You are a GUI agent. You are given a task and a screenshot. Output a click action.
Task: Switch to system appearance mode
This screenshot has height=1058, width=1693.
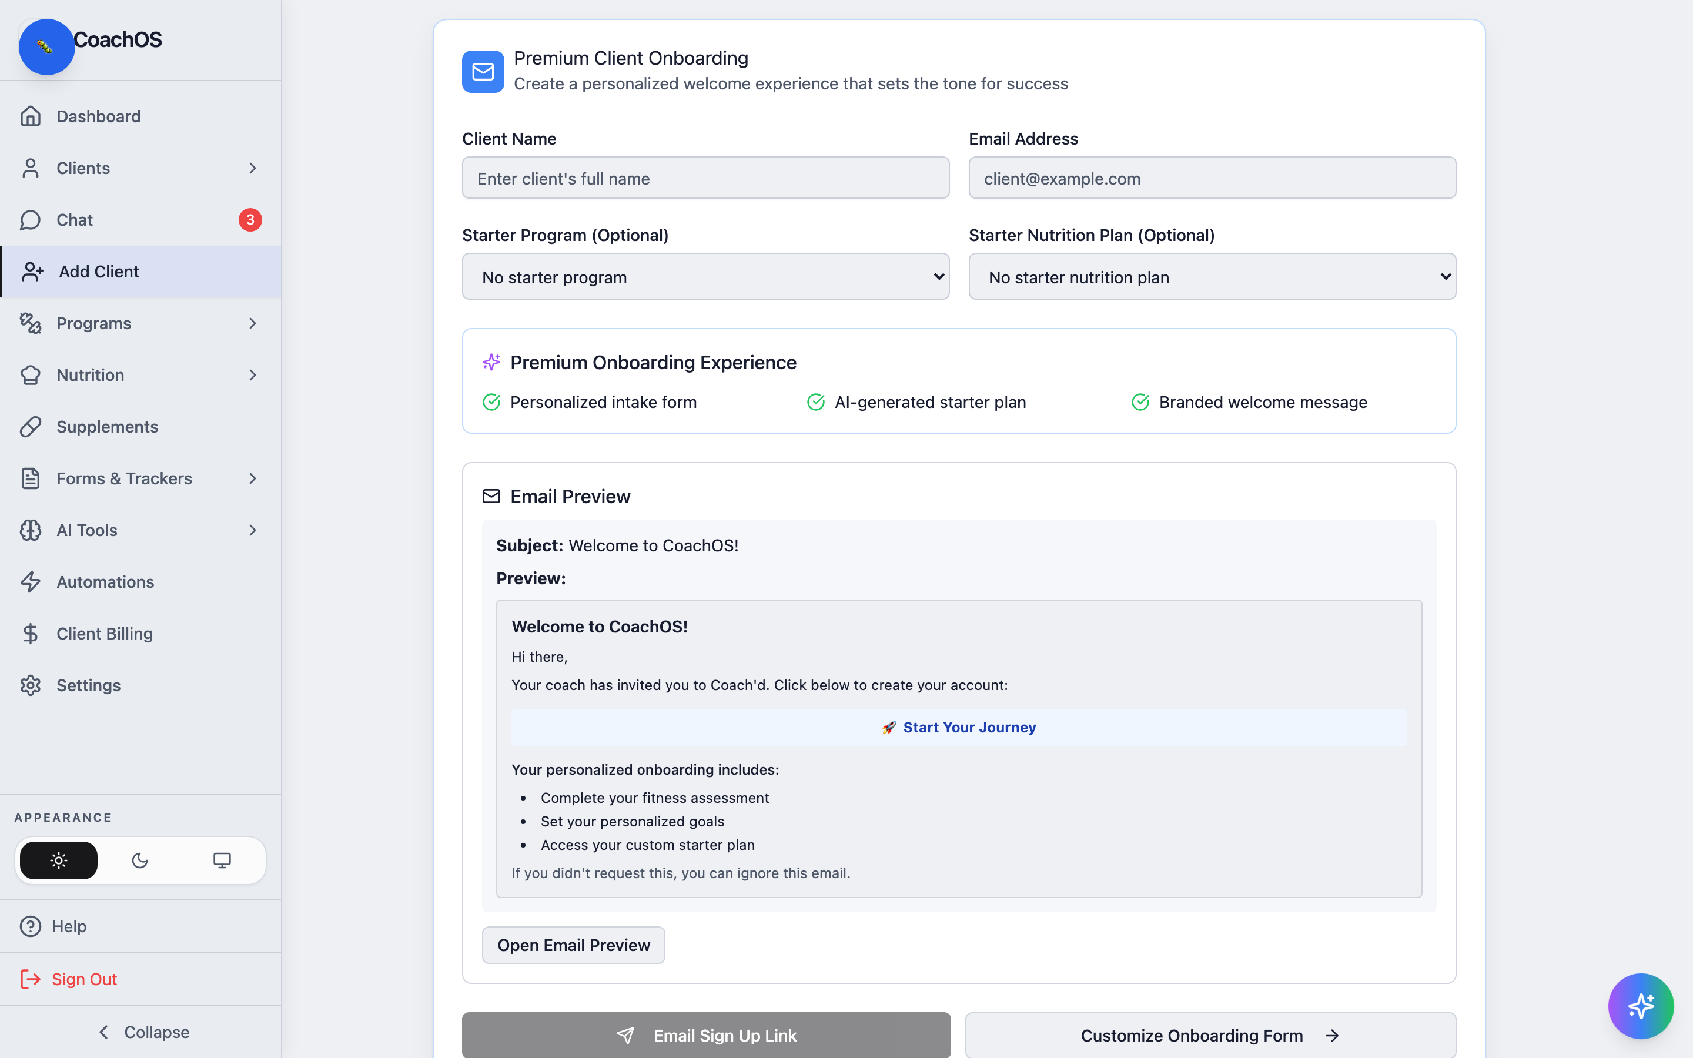(222, 861)
